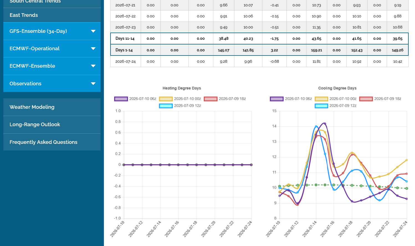Click the -1.75 cell in Days 11-14 row
The height and width of the screenshot is (246, 415).
click(275, 39)
